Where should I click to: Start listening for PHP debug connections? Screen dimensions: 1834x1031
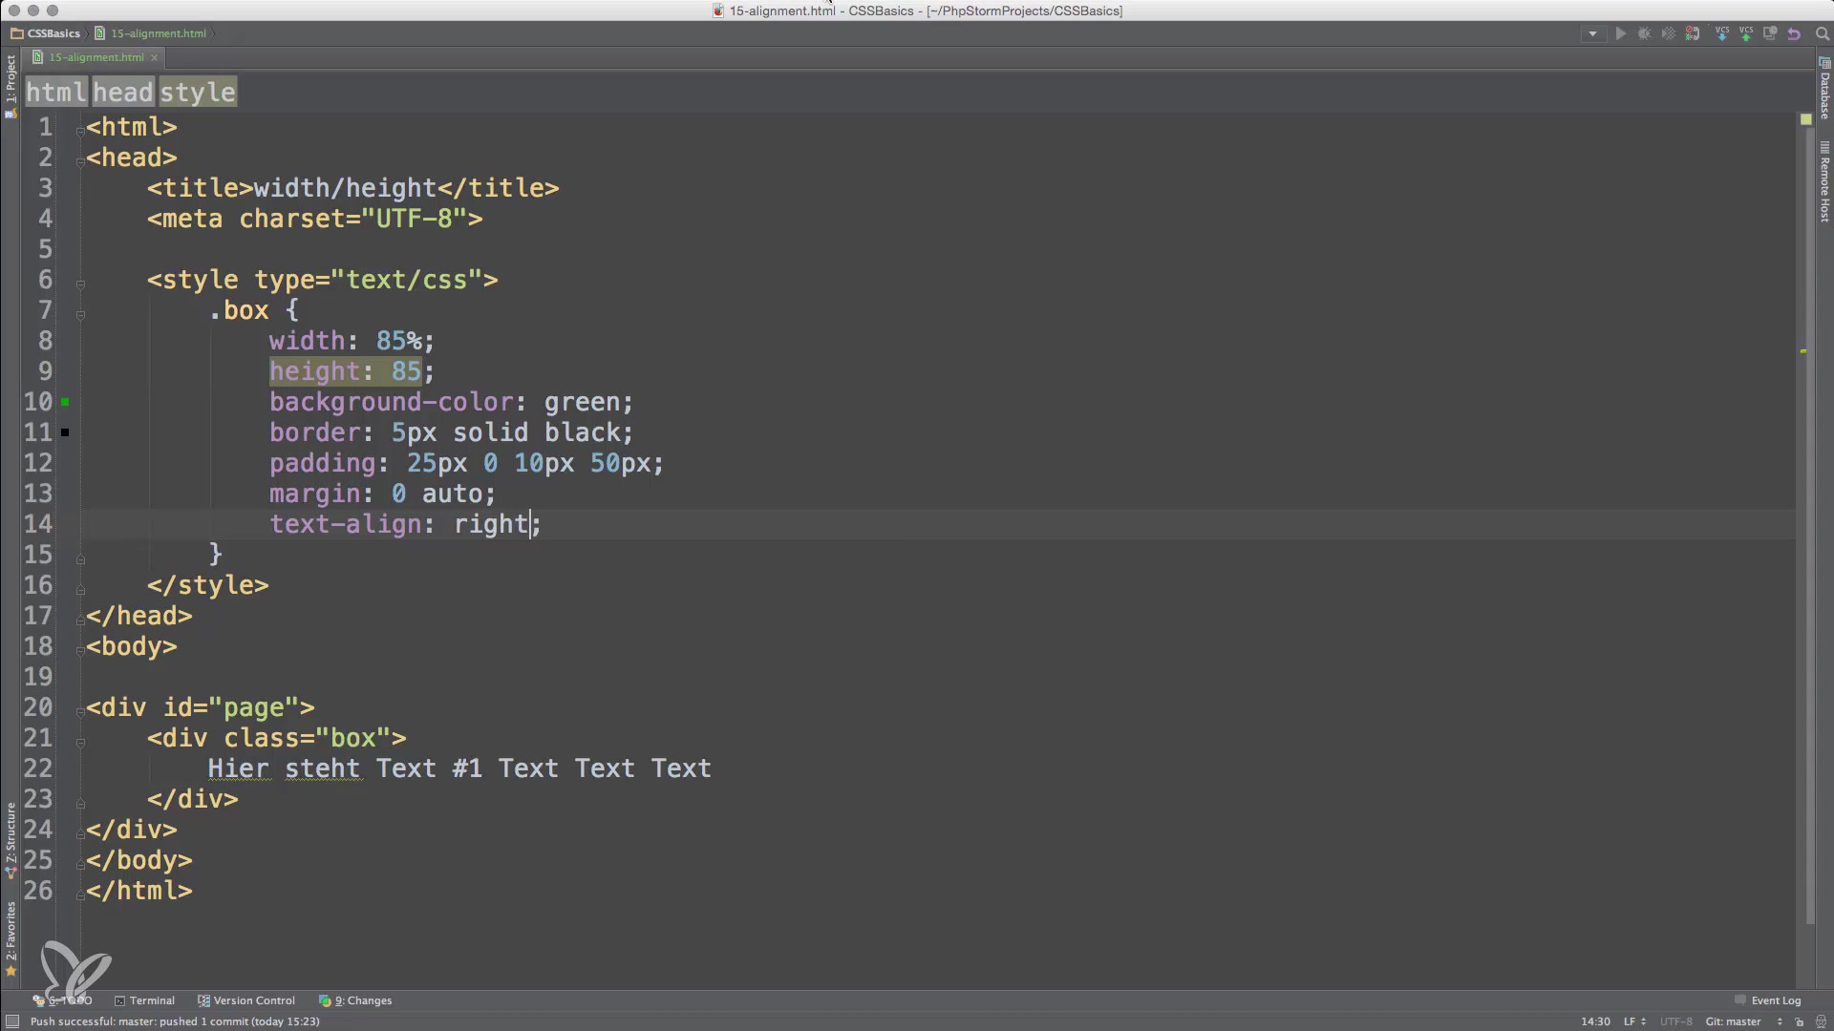(x=1693, y=33)
